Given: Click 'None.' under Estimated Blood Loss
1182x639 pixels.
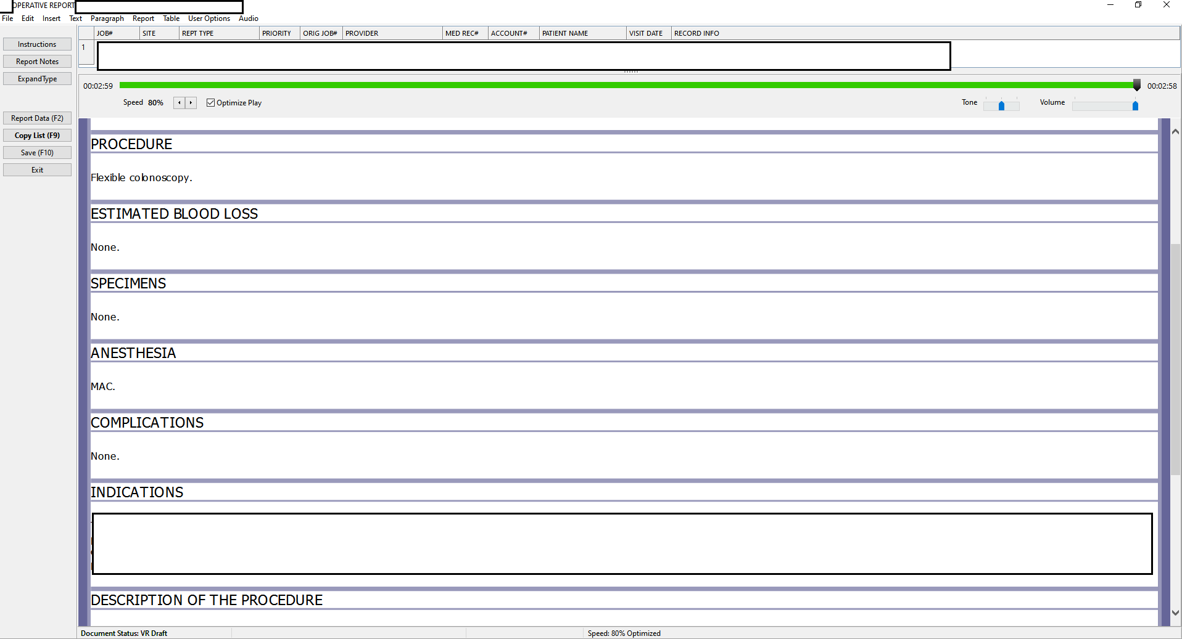Looking at the screenshot, I should coord(105,247).
